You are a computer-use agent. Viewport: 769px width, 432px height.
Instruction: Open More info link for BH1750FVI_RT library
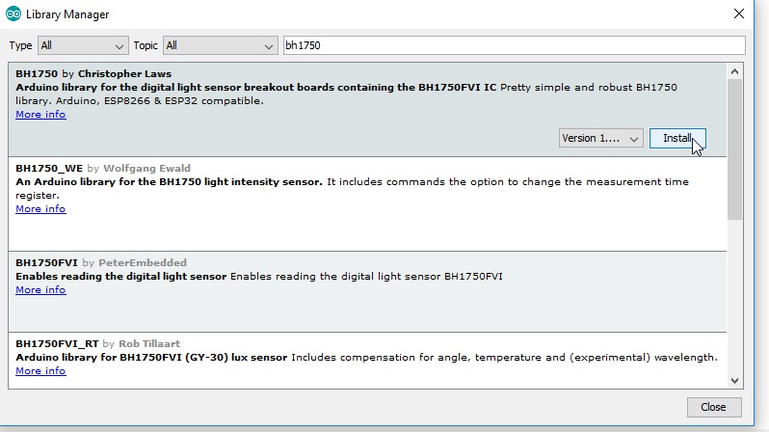click(40, 371)
